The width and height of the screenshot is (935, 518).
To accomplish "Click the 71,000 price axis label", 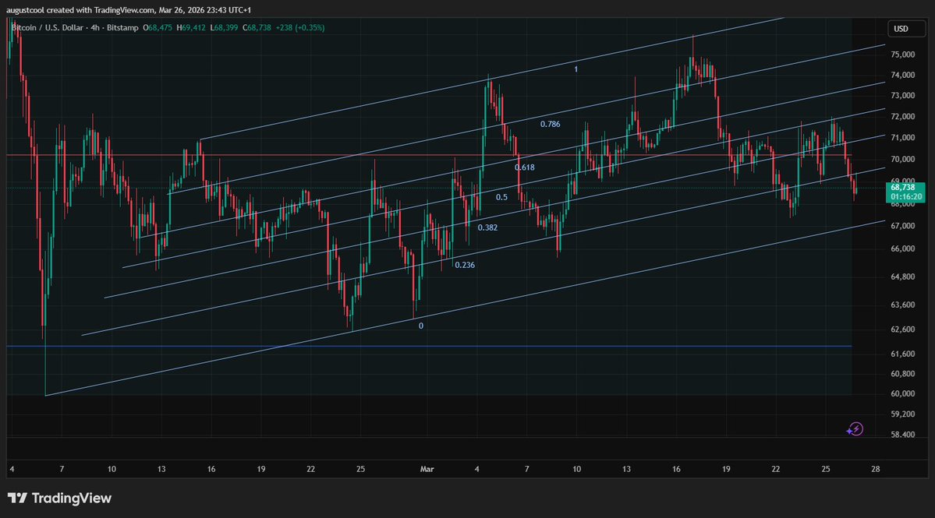I will (x=903, y=137).
